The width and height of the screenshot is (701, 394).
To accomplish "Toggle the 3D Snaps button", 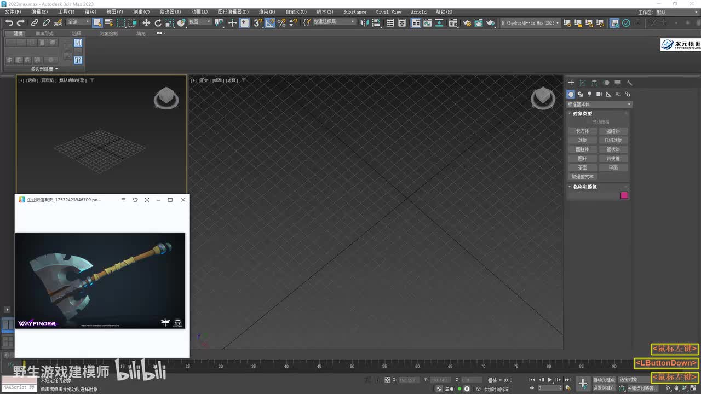I will pos(257,22).
